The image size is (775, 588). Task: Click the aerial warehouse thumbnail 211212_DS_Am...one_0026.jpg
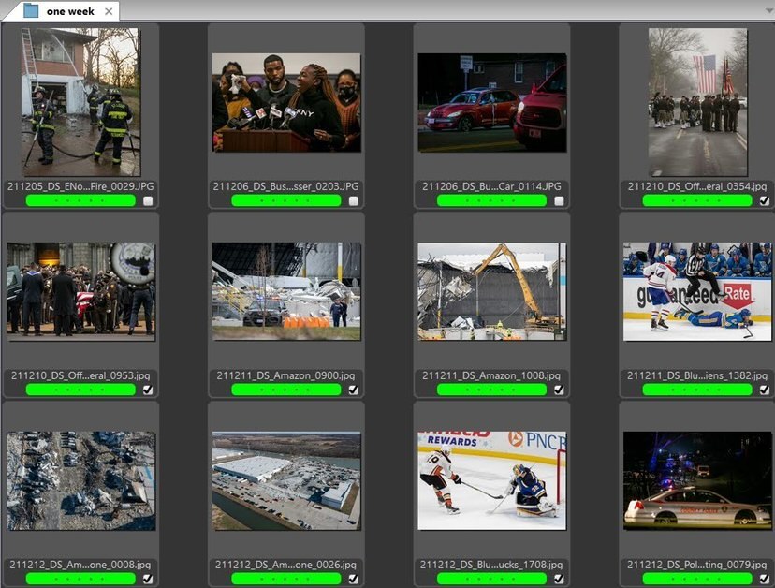pyautogui.click(x=285, y=482)
